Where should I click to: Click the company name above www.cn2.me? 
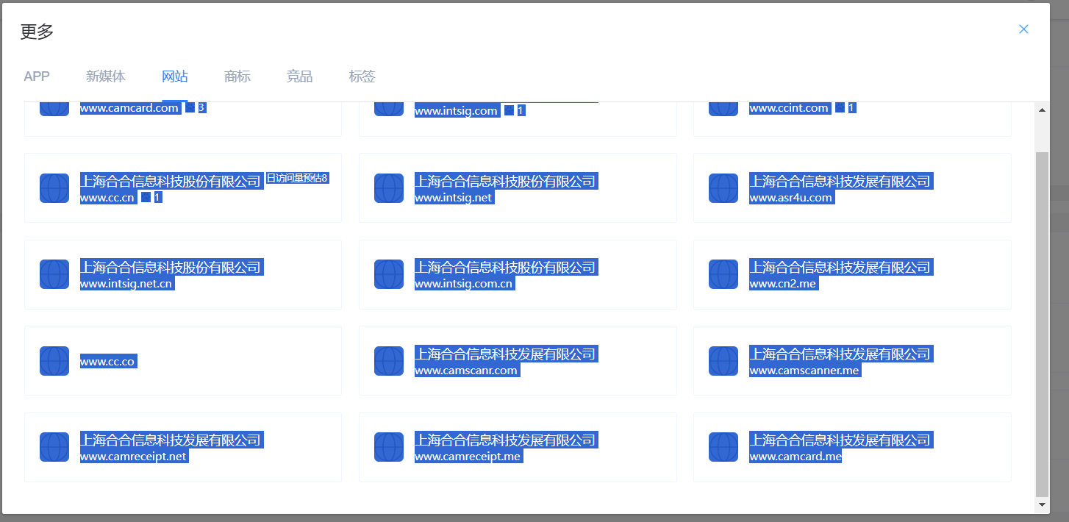pos(840,267)
